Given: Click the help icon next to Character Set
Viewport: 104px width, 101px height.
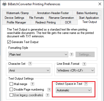Looking at the screenshot, I should tap(30, 64).
